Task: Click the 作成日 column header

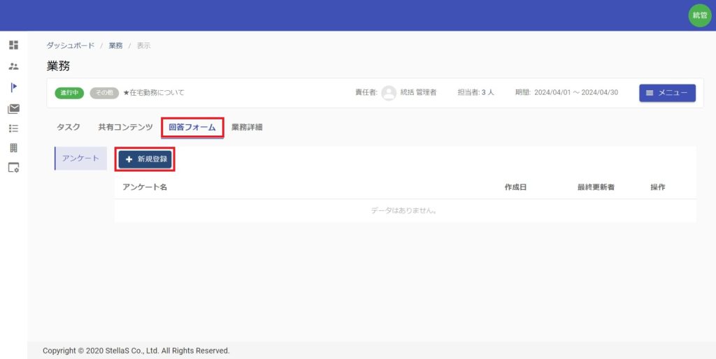Action: (x=515, y=187)
